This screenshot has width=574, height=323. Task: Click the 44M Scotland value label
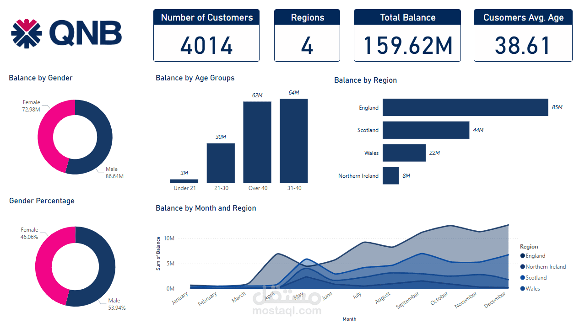coord(478,130)
